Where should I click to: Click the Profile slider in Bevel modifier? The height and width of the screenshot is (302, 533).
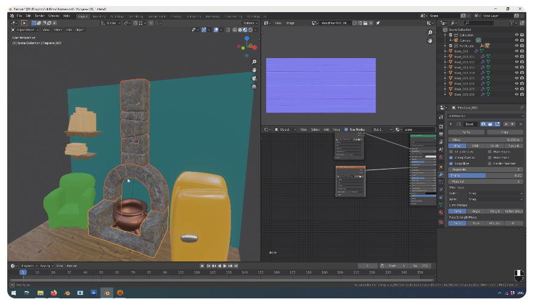click(485, 176)
